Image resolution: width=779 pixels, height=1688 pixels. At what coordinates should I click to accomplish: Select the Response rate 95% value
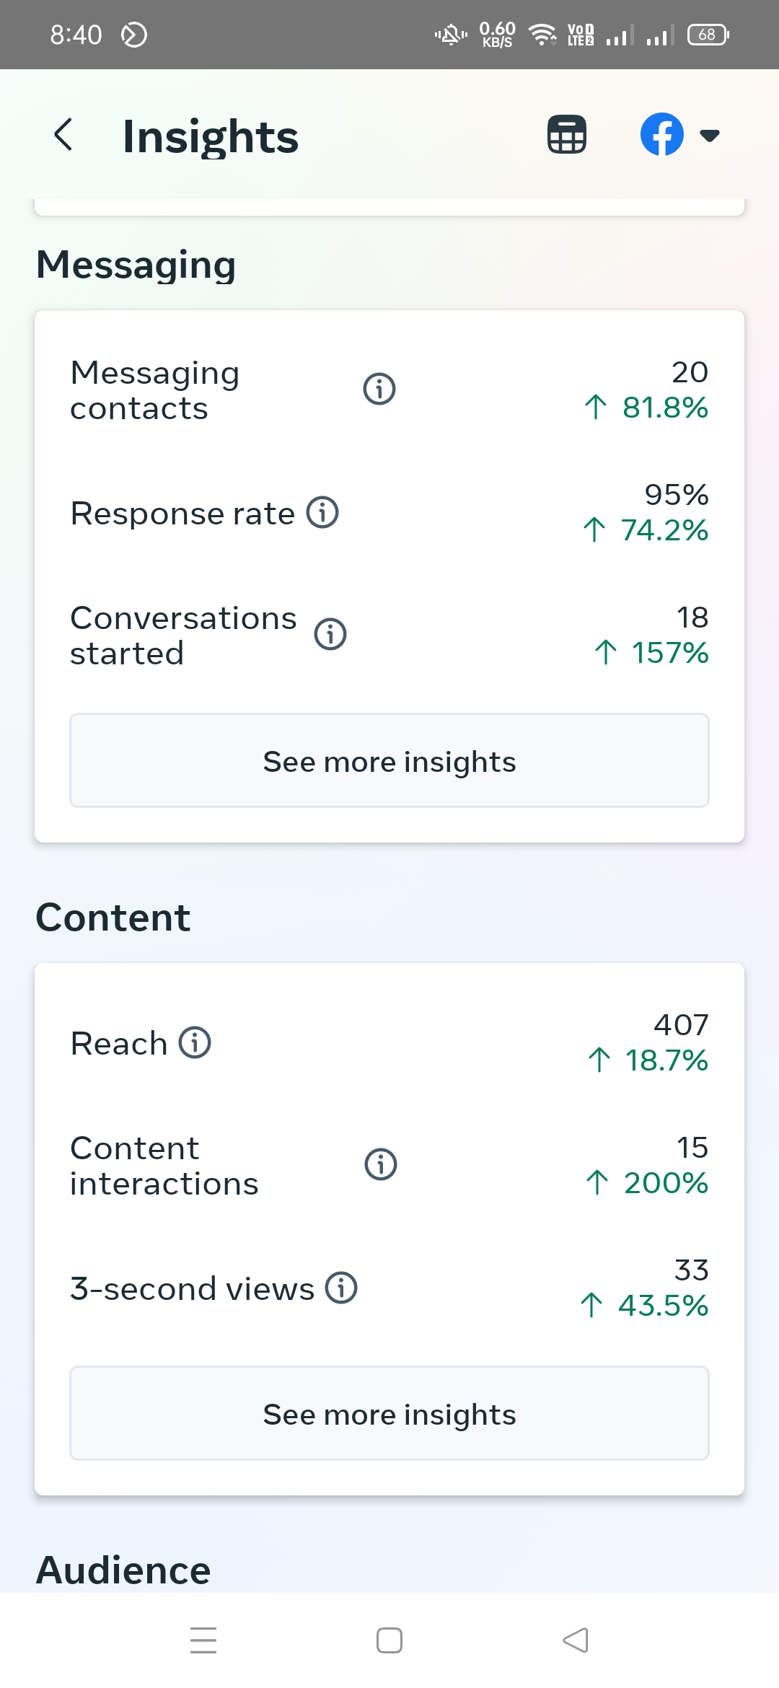676,495
